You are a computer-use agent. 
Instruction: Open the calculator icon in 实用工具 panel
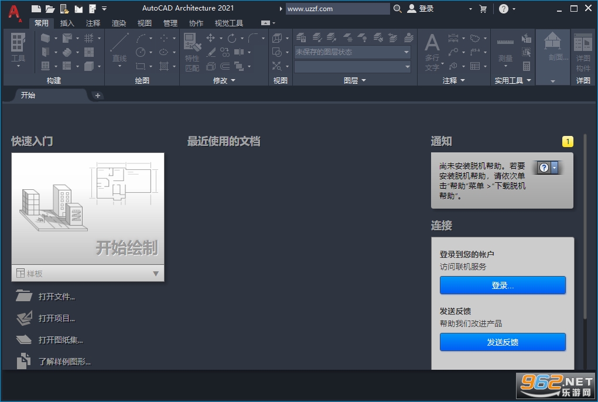tap(527, 66)
